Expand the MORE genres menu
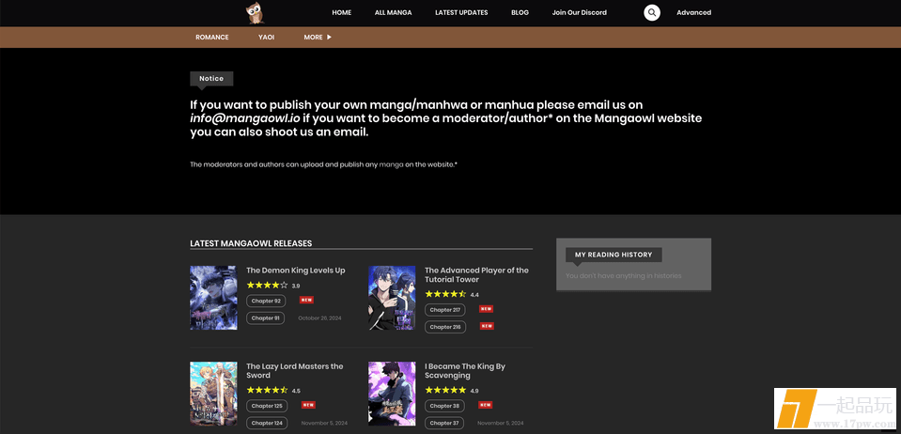The height and width of the screenshot is (434, 901). click(x=318, y=38)
